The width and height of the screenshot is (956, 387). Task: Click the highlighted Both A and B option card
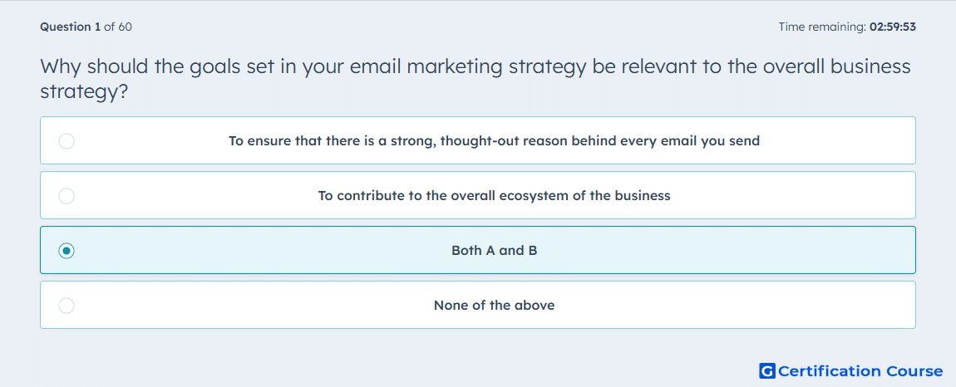(x=478, y=250)
